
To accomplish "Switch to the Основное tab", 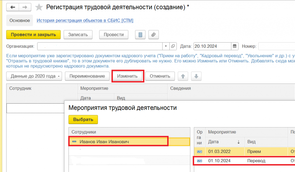I will pyautogui.click(x=20, y=20).
